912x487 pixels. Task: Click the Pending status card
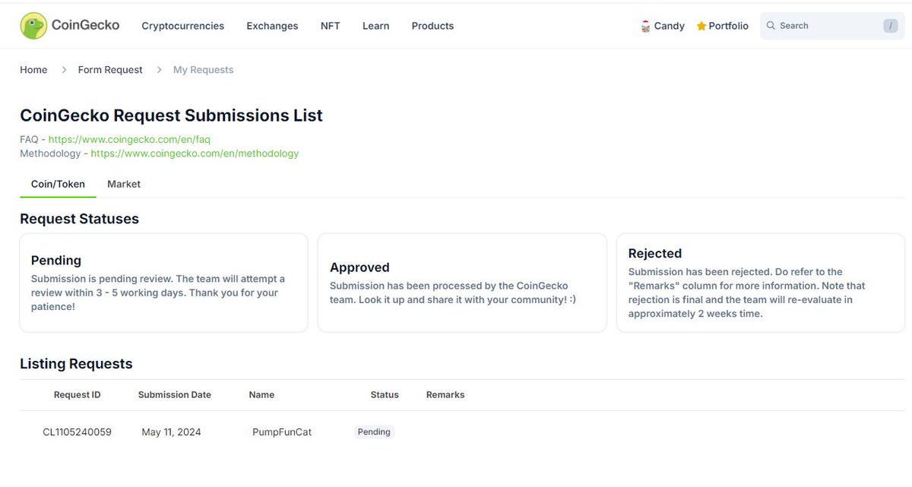pos(163,283)
